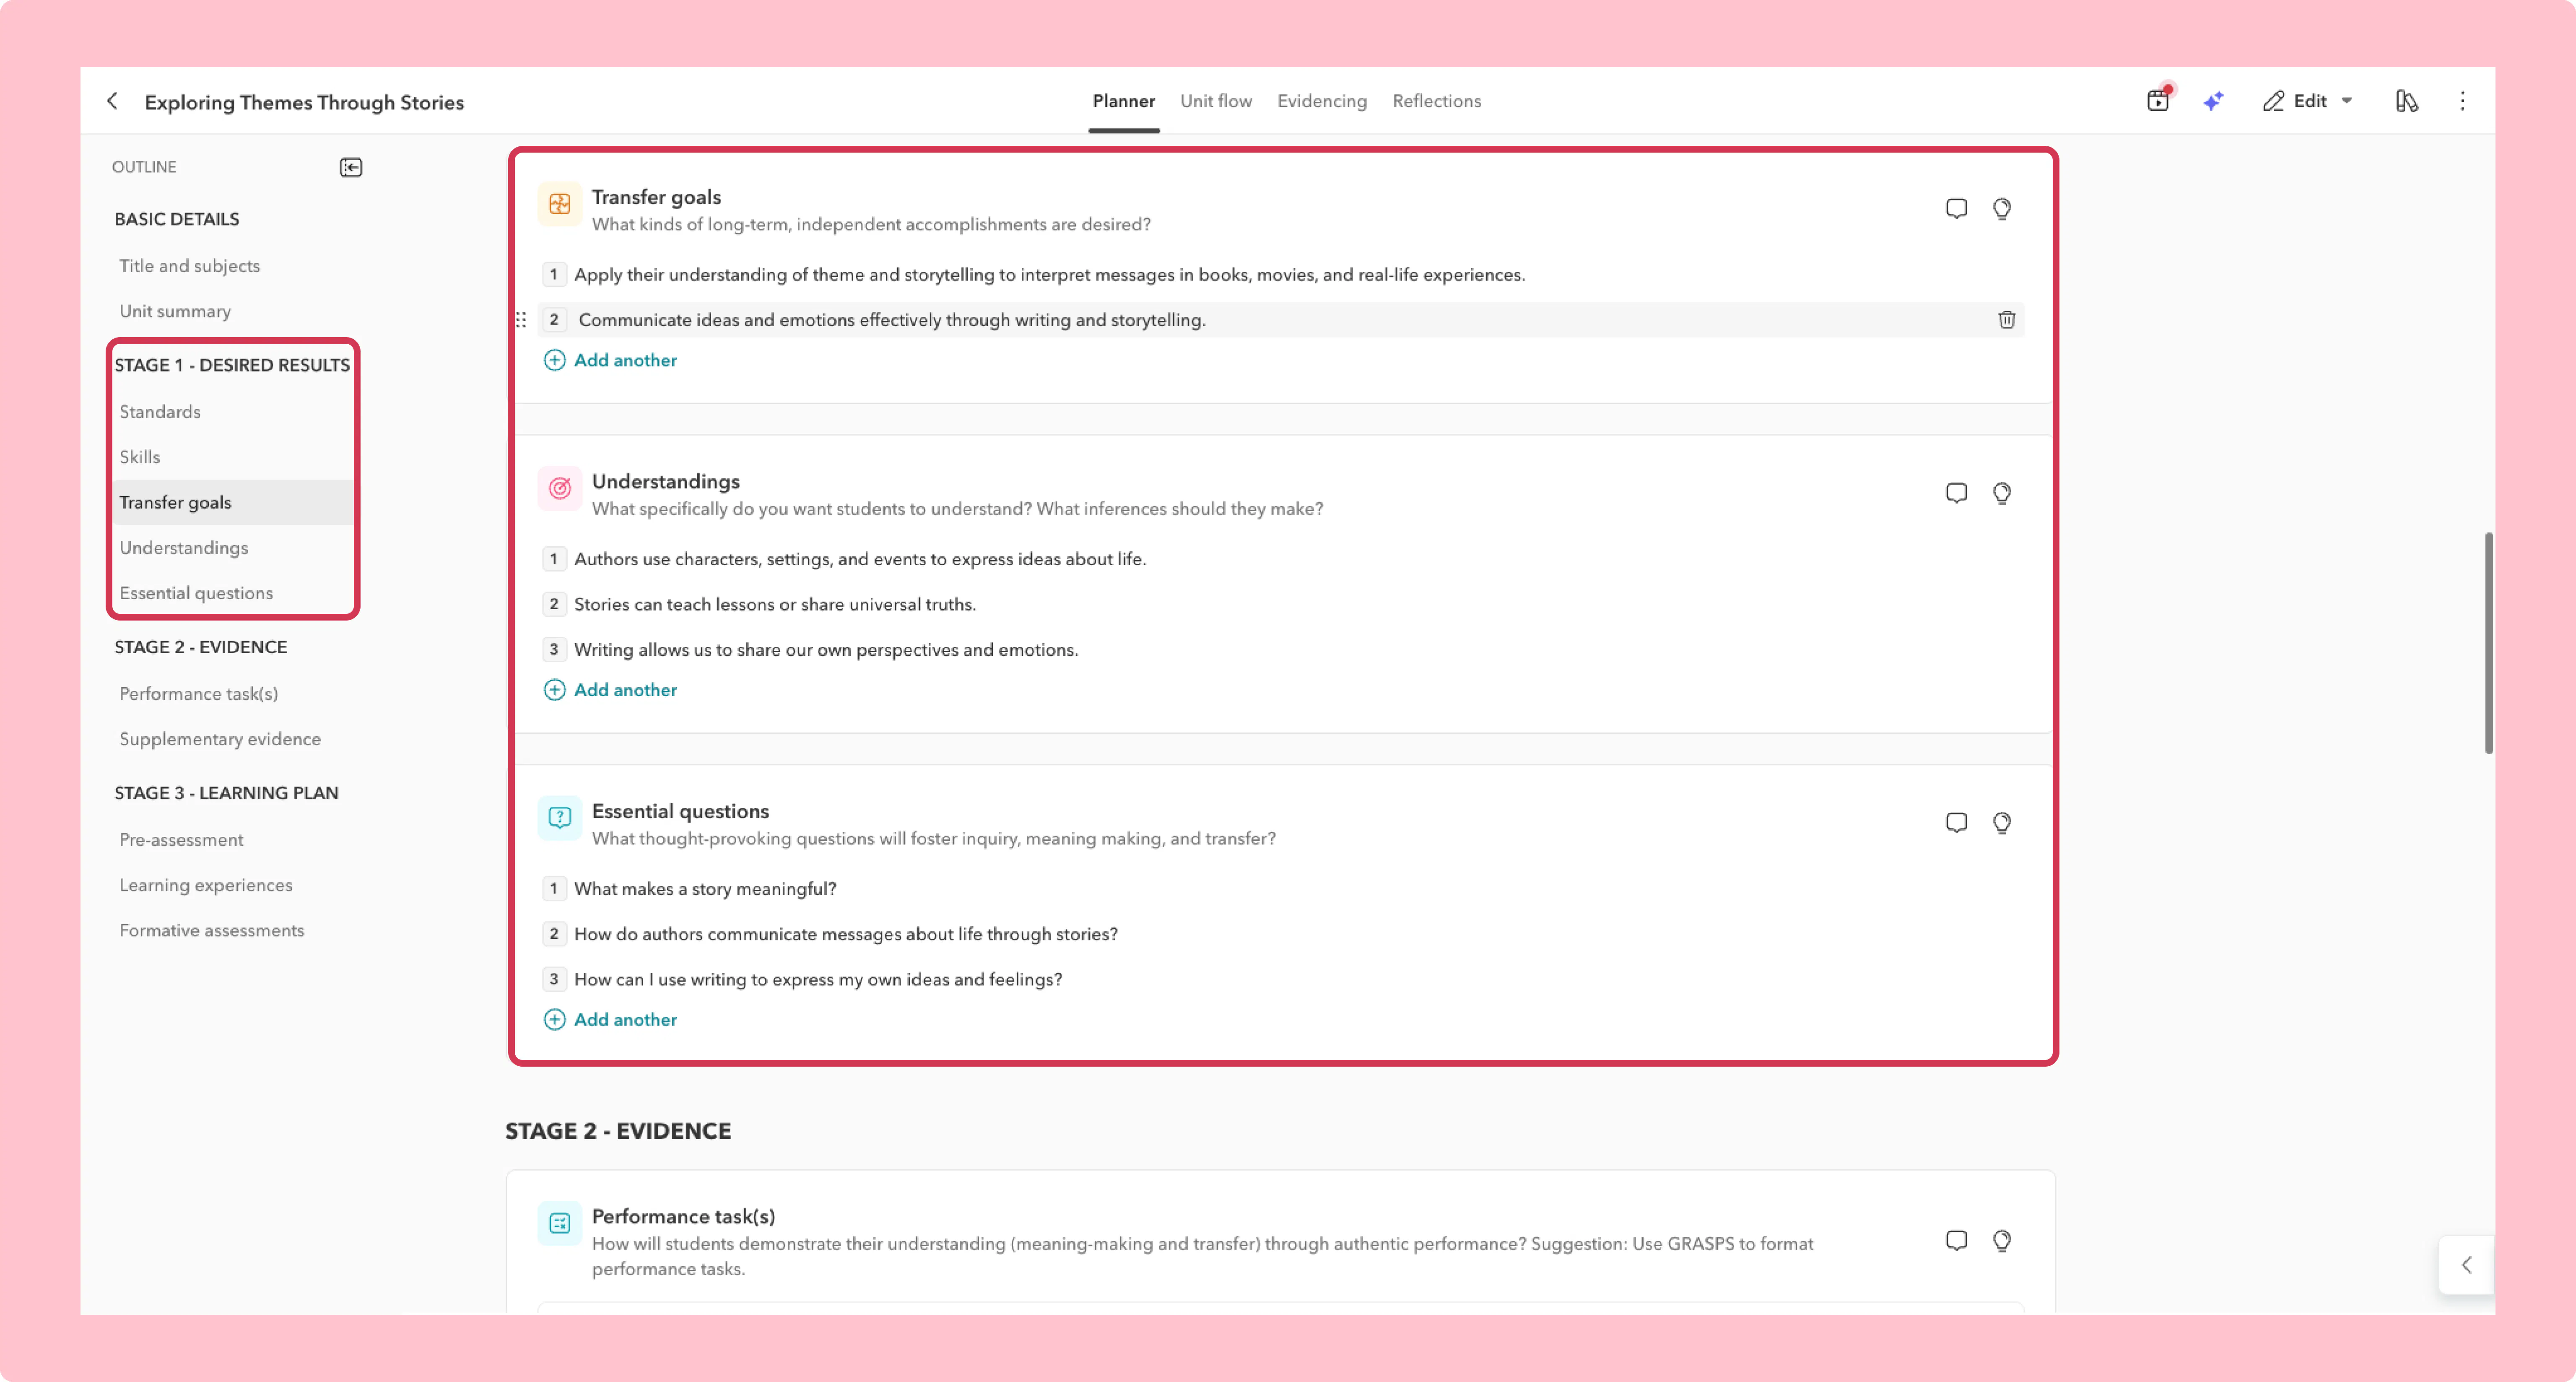
Task: Click the Performance task(s) section icon
Action: coord(560,1223)
